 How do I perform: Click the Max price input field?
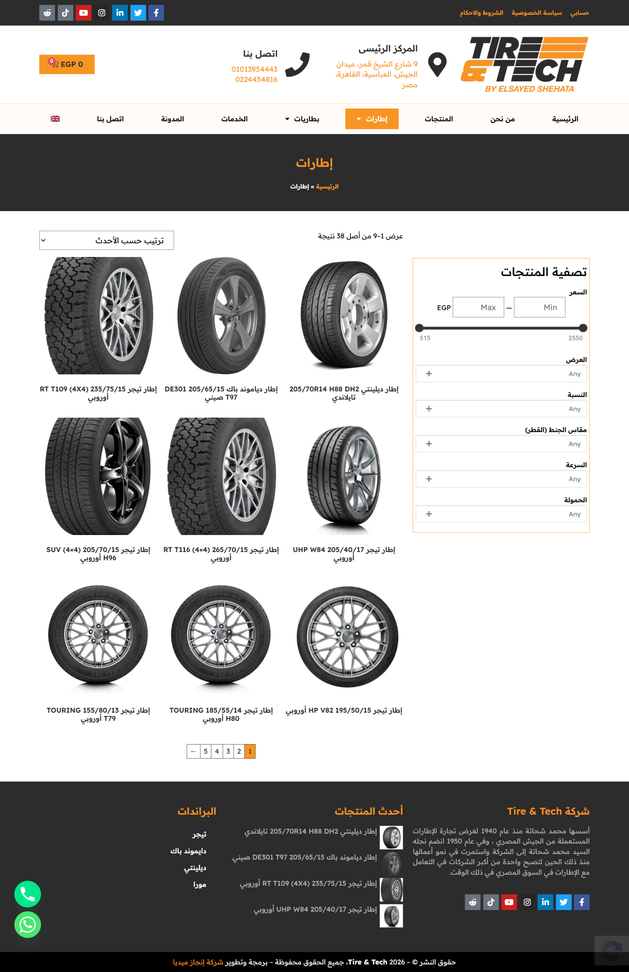click(478, 308)
